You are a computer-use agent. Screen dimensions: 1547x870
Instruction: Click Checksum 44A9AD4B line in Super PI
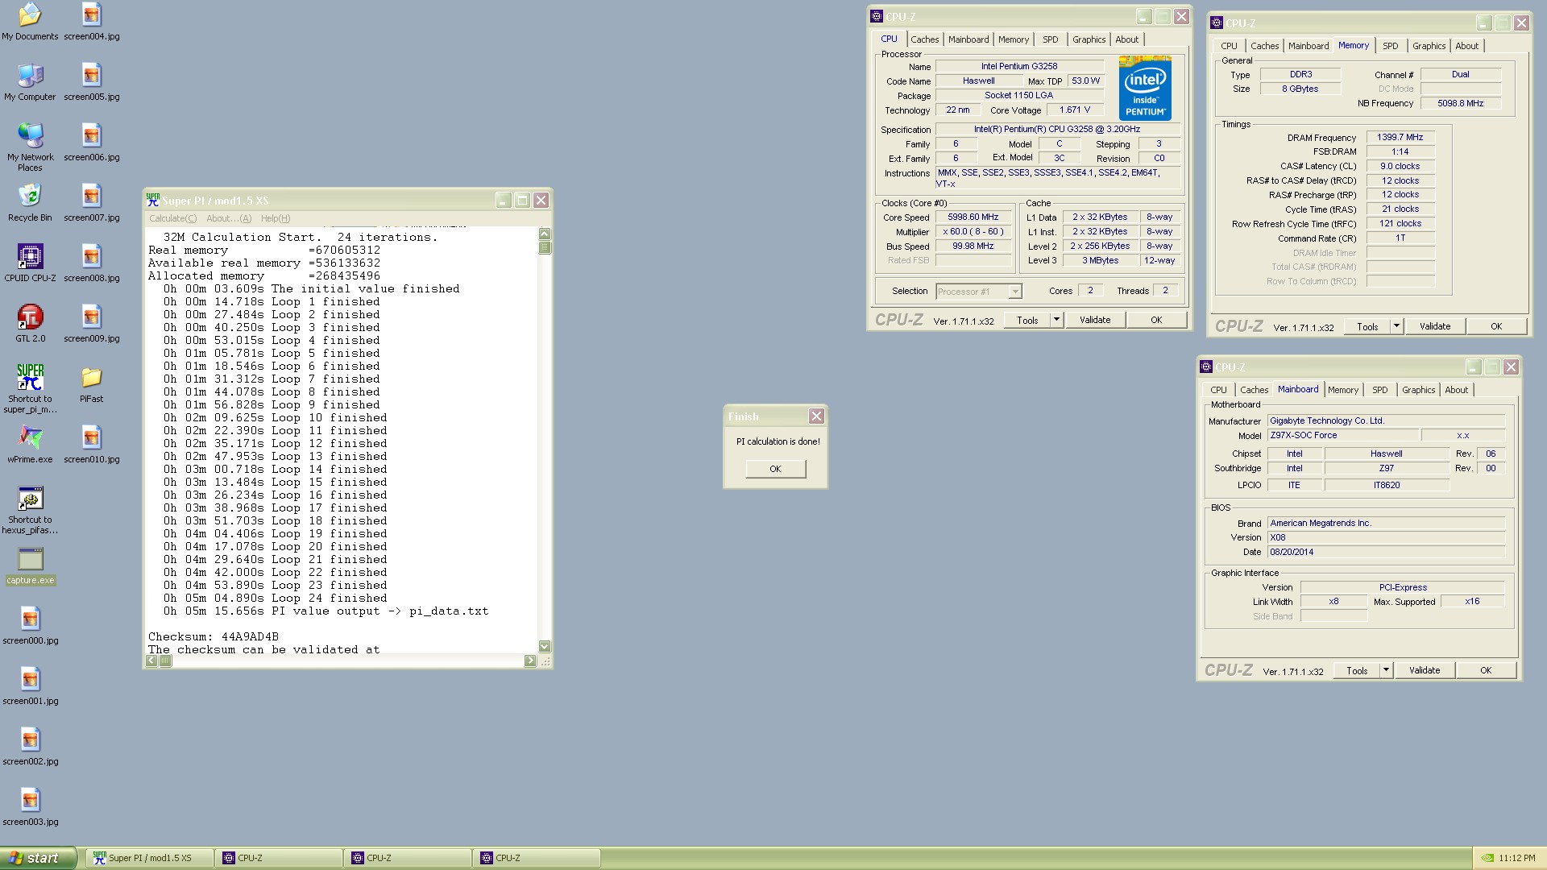(213, 636)
